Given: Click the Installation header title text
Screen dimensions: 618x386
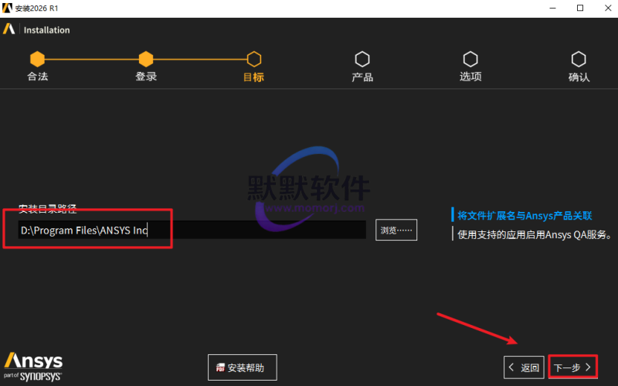Looking at the screenshot, I should point(46,30).
